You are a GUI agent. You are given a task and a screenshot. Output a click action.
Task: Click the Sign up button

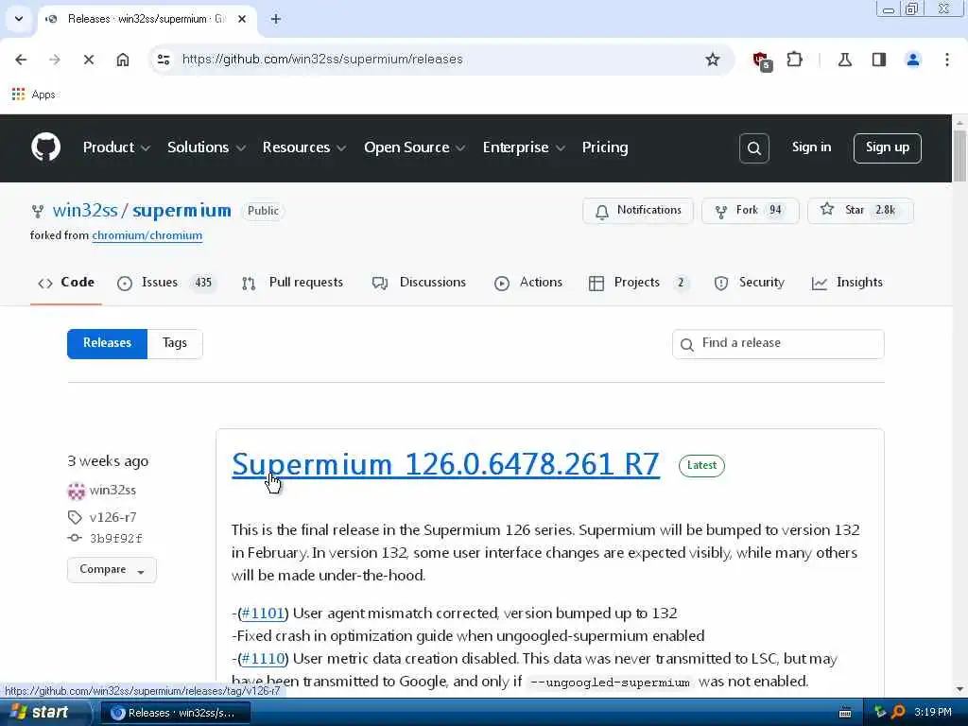pos(887,148)
